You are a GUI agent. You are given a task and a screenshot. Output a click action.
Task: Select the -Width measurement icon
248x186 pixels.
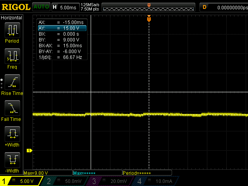pyautogui.click(x=12, y=160)
